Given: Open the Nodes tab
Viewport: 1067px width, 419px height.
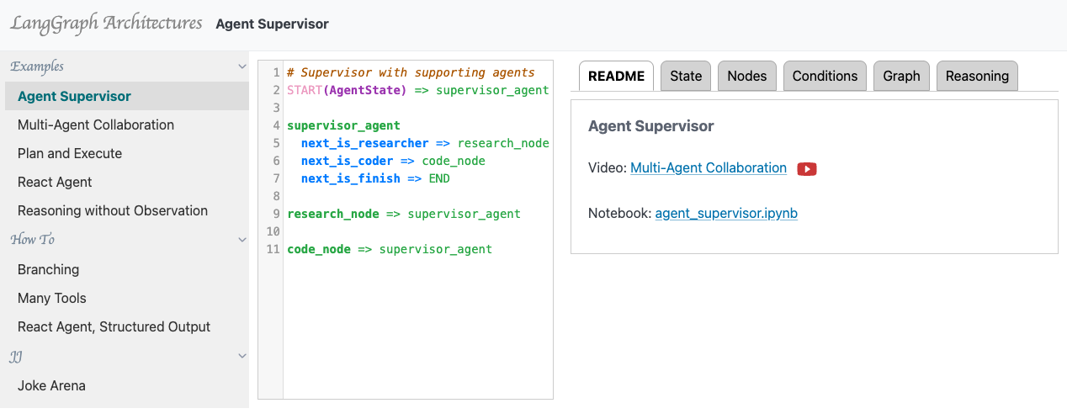Looking at the screenshot, I should coord(746,76).
